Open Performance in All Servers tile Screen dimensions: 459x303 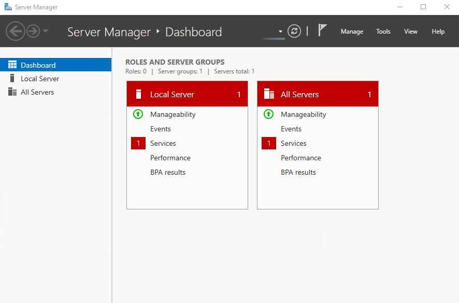pyautogui.click(x=301, y=158)
